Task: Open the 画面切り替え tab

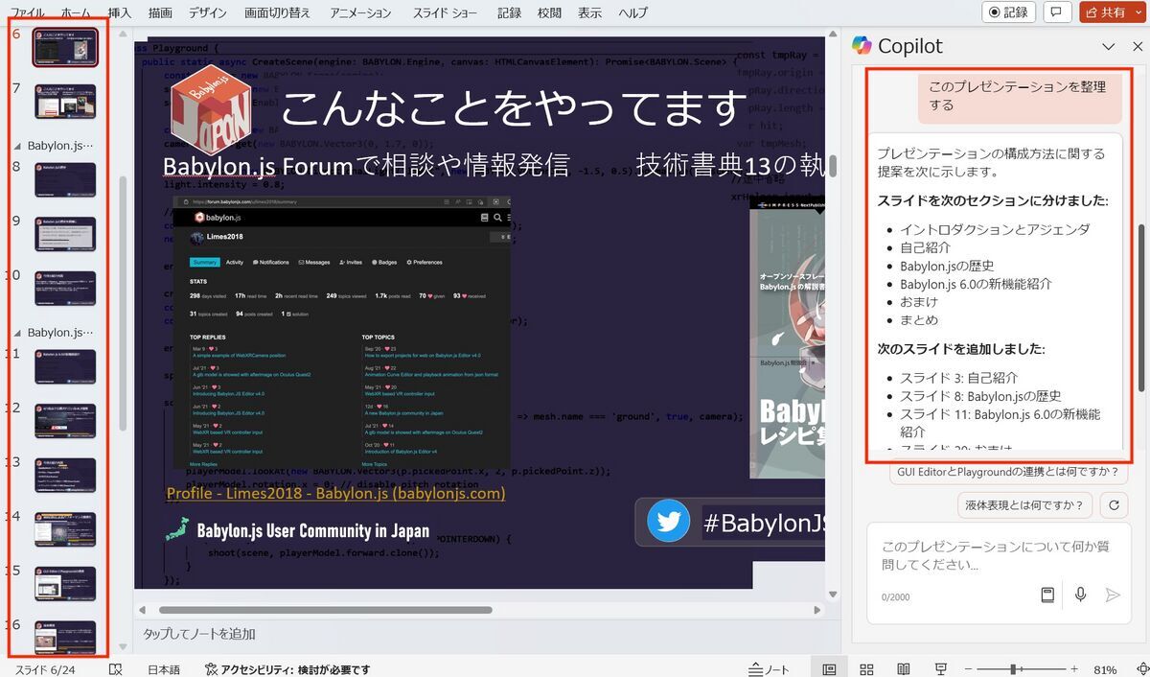Action: (277, 12)
